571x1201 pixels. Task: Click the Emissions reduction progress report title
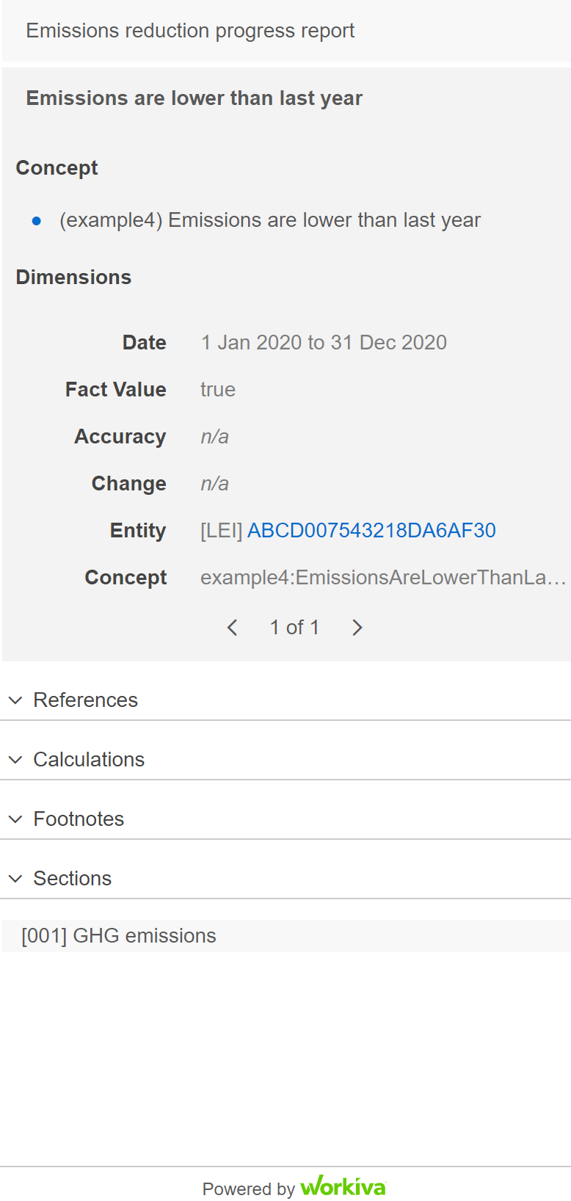tap(190, 31)
